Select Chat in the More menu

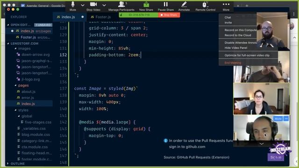(x=228, y=17)
